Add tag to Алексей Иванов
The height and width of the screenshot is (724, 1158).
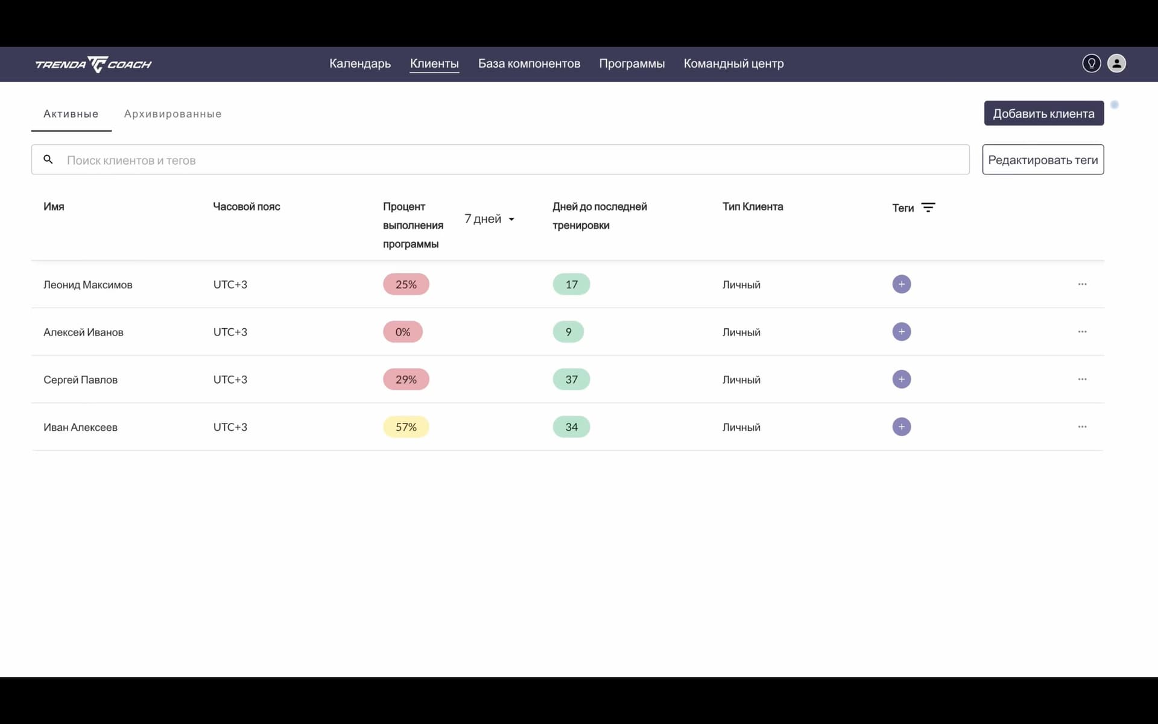901,332
